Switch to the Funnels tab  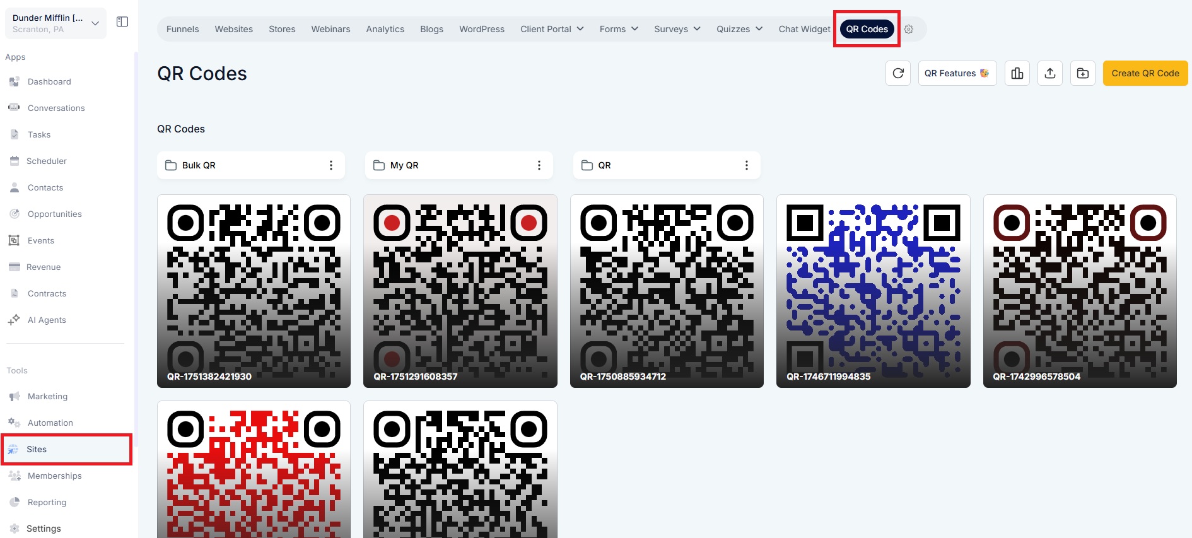(x=183, y=29)
